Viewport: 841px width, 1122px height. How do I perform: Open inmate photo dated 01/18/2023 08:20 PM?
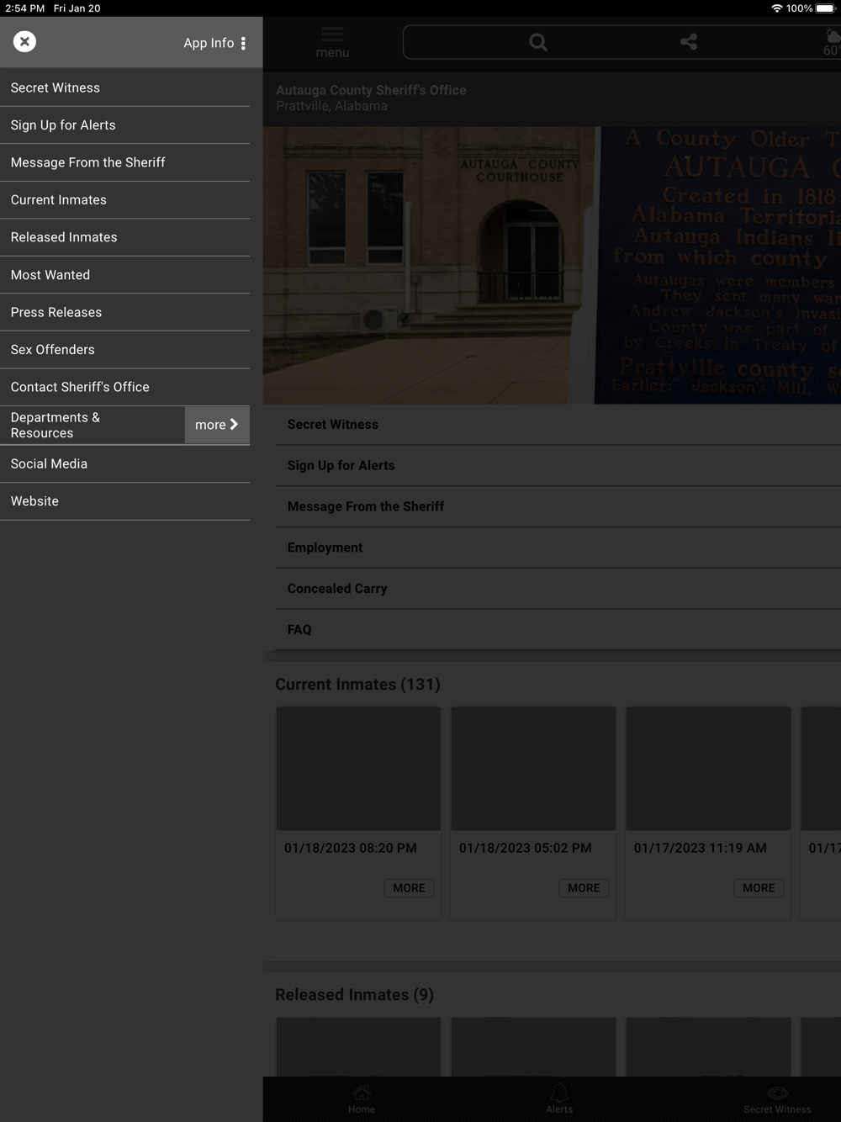(x=358, y=769)
